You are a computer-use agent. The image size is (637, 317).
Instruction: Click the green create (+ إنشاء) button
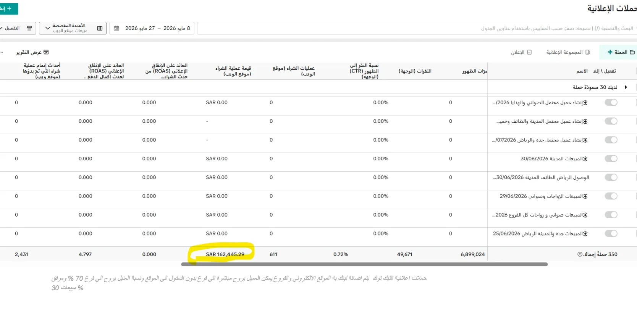click(8, 8)
